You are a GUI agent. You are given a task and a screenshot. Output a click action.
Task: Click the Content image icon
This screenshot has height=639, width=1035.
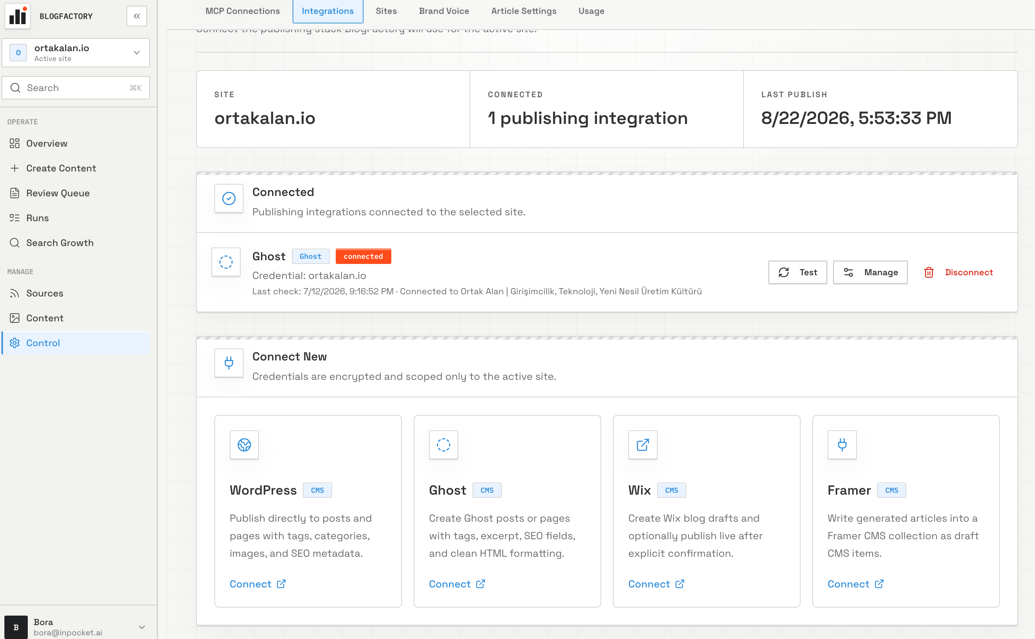[15, 318]
